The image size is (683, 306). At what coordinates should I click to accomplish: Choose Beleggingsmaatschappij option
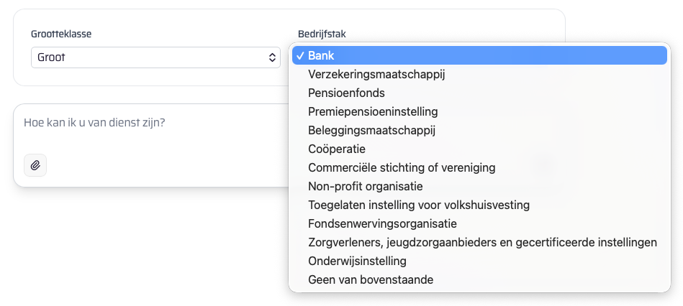pos(371,130)
